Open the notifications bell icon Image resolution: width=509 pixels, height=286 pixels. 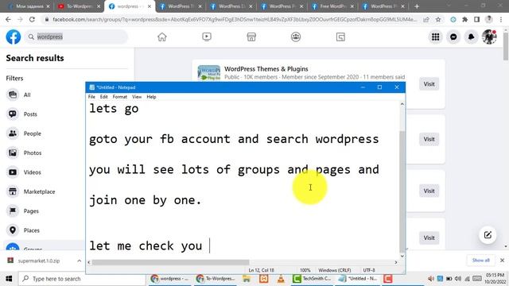(472, 37)
